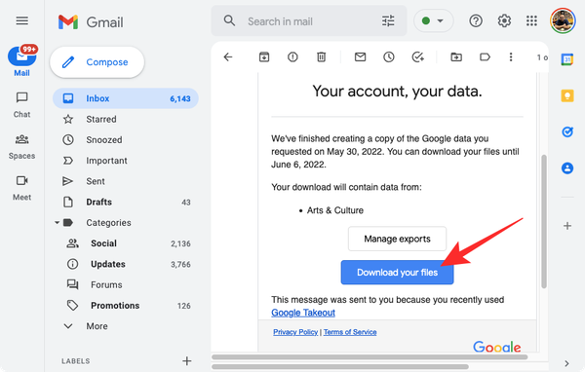This screenshot has height=372, width=585.
Task: Open the Privacy Policy link
Action: (295, 332)
